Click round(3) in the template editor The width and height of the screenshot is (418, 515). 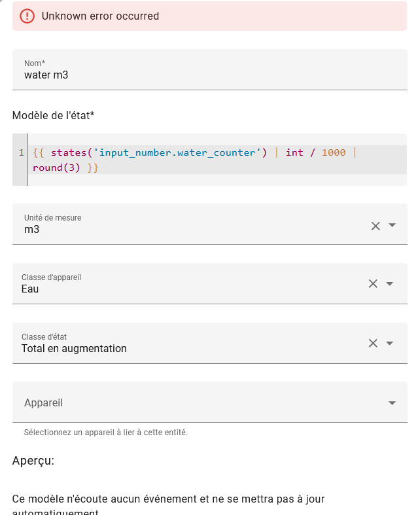point(56,168)
